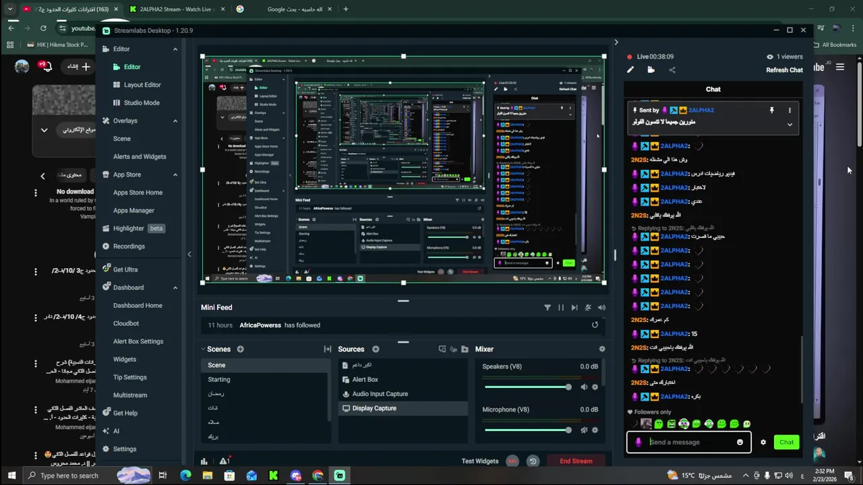Open Cloudbot in the sidebar
Screen dimensions: 863x485
(126, 323)
